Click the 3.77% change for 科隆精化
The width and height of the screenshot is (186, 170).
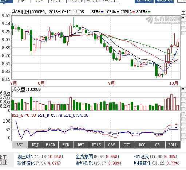[173, 163]
